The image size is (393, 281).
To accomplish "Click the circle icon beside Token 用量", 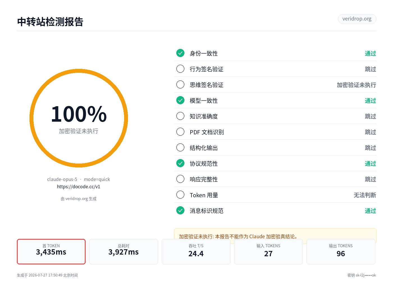I will (x=180, y=195).
